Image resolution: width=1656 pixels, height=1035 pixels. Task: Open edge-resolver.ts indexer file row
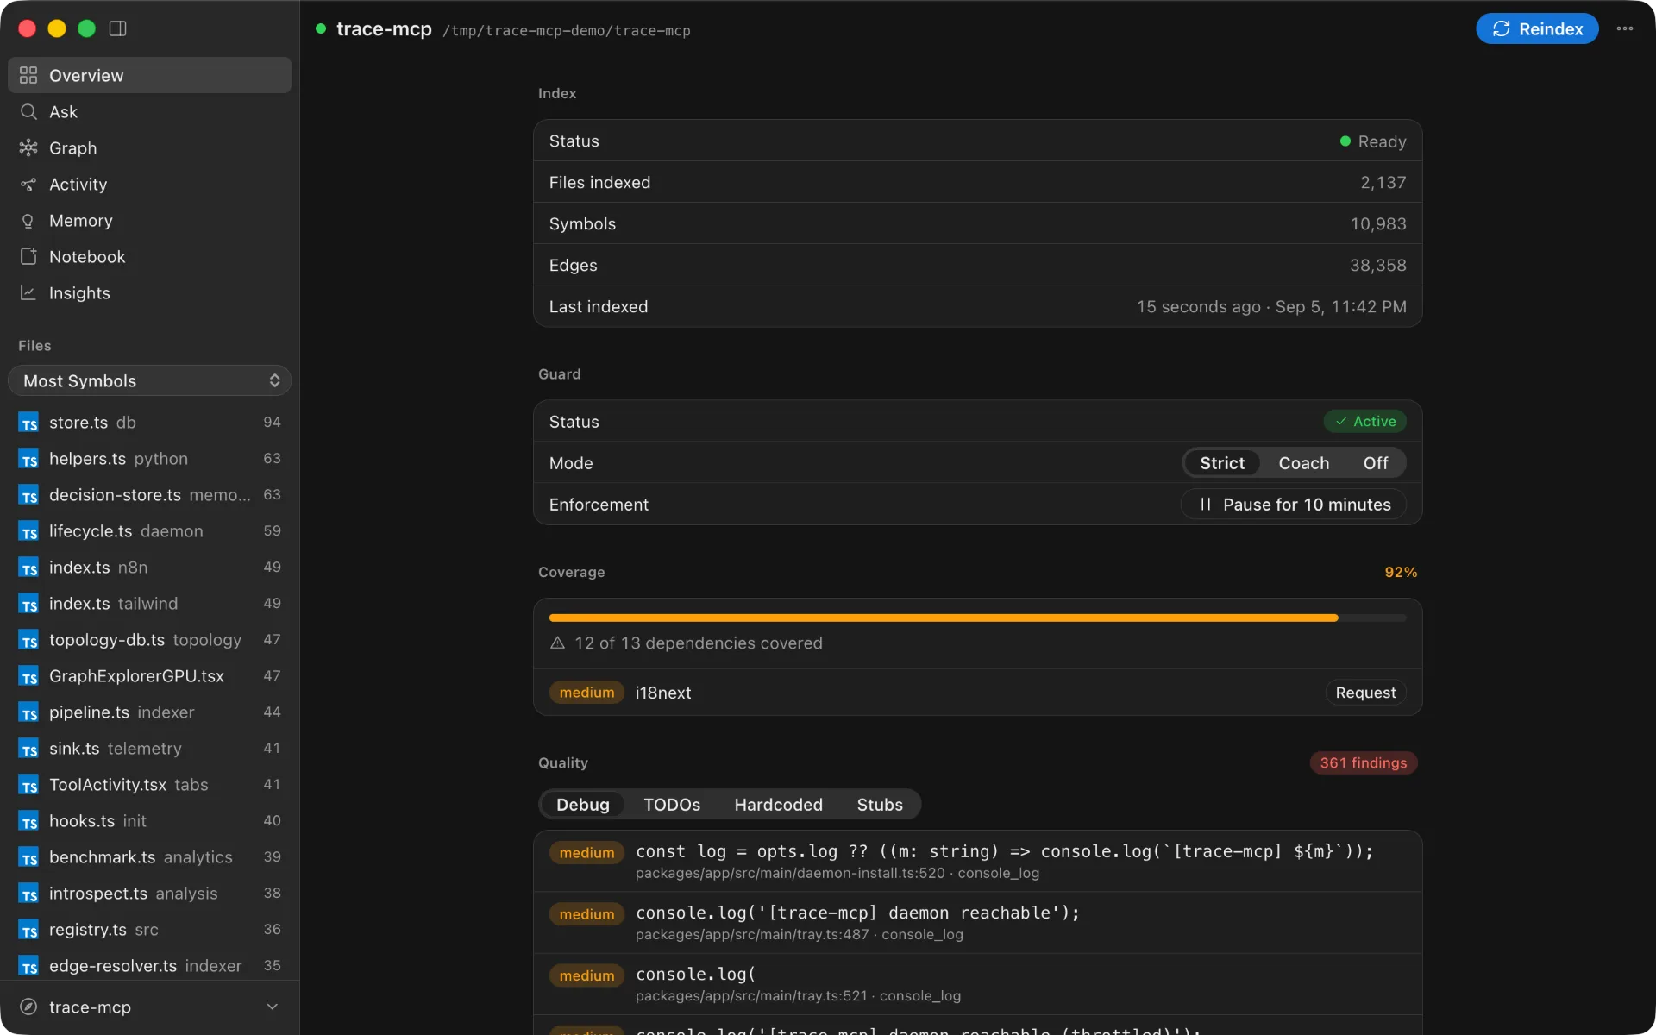click(x=150, y=966)
